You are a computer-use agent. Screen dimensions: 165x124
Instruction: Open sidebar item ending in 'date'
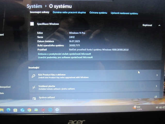pyautogui.click(x=2, y=93)
